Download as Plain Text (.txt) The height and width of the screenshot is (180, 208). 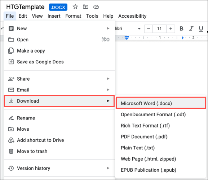tap(160, 148)
